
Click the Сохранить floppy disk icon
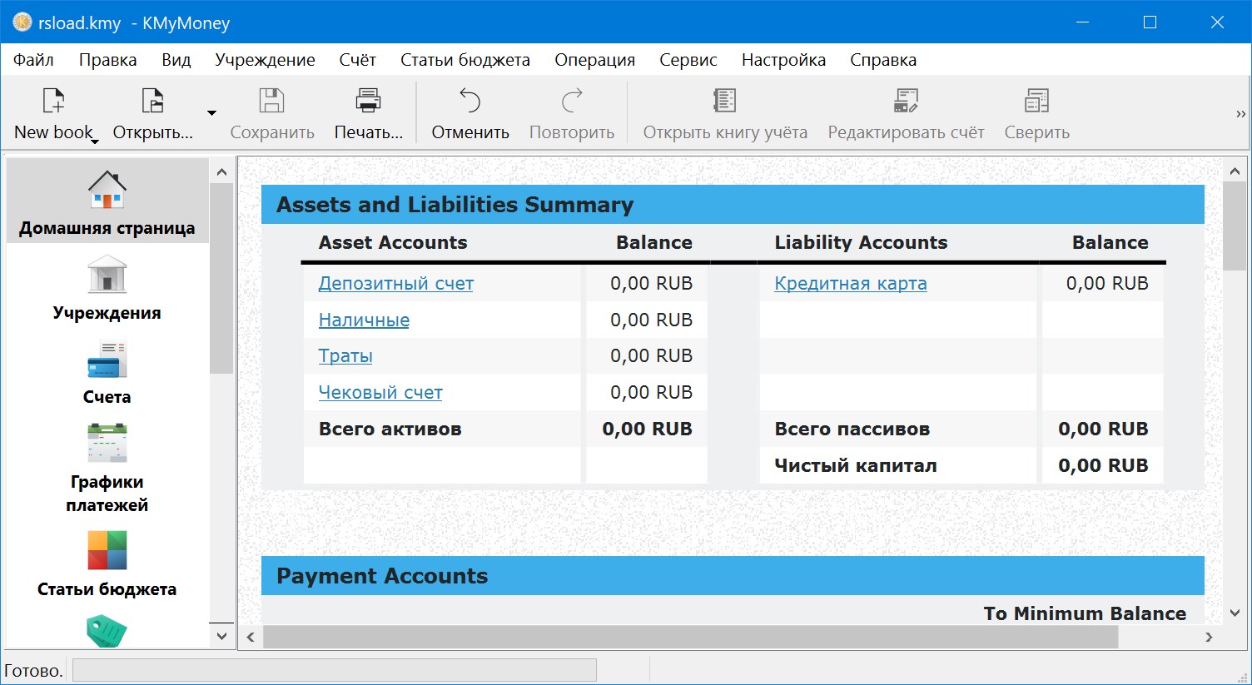pos(272,101)
